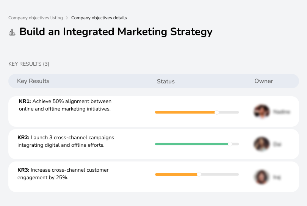Select Company objectives details breadcrumb
The image size is (307, 206).
99,18
